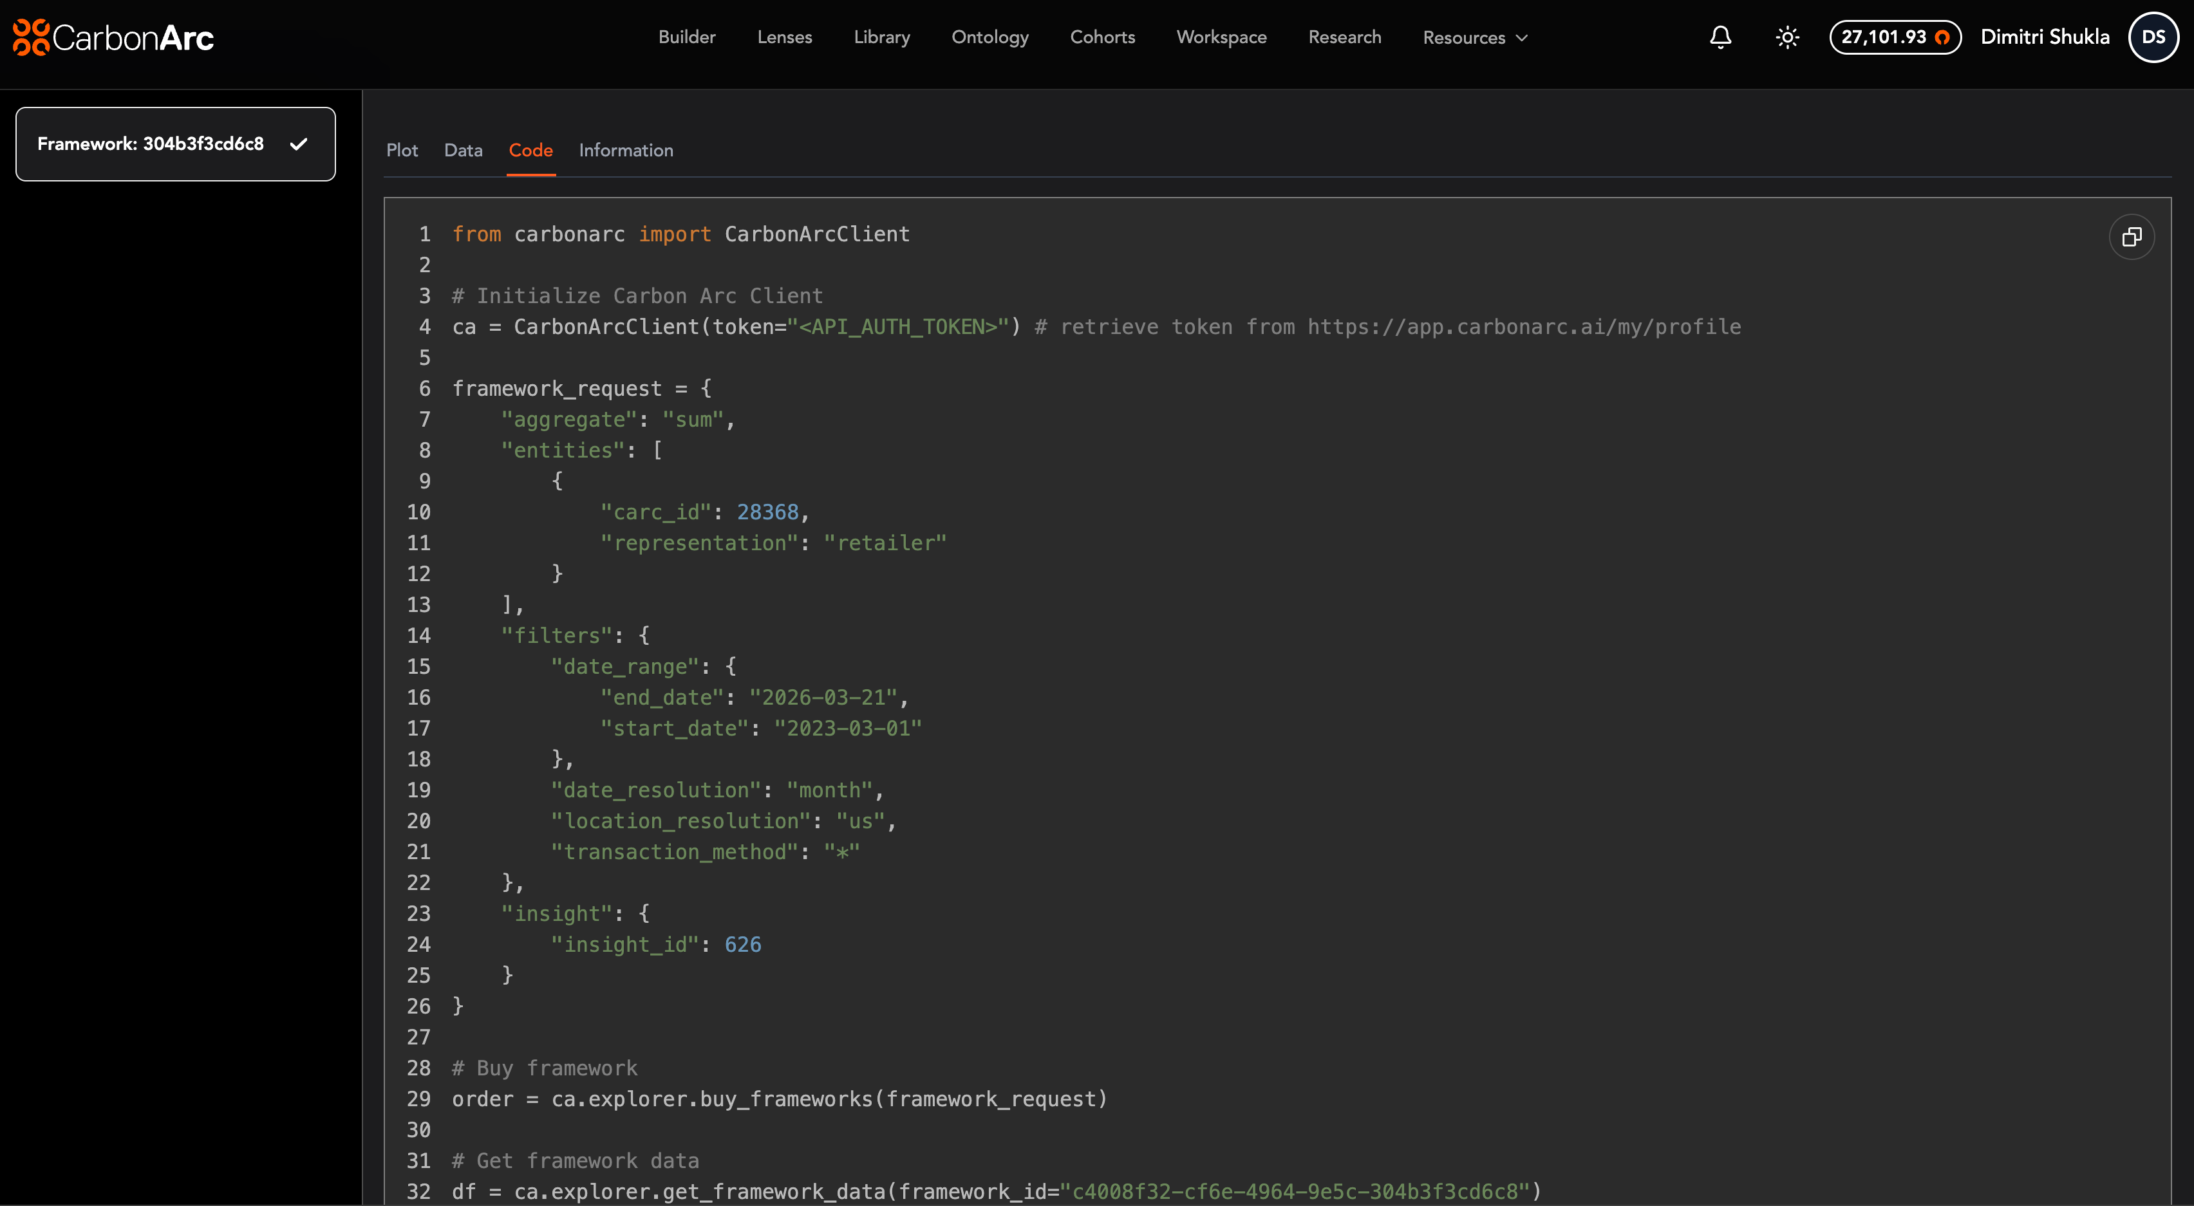Click the DS profile avatar

(x=2153, y=37)
